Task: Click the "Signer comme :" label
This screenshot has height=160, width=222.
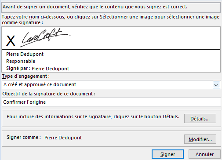Action: [x=24, y=138]
